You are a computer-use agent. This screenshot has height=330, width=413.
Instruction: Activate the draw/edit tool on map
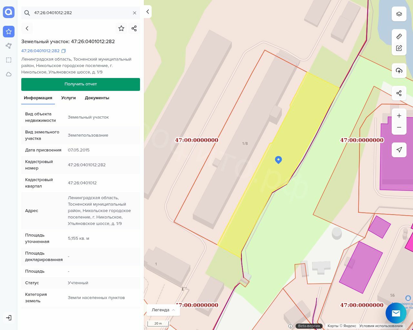coord(399,48)
